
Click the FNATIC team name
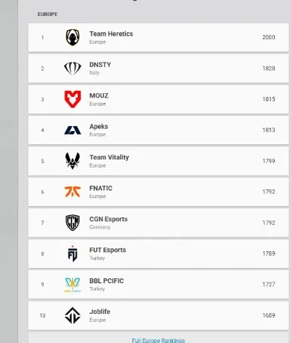[101, 188]
